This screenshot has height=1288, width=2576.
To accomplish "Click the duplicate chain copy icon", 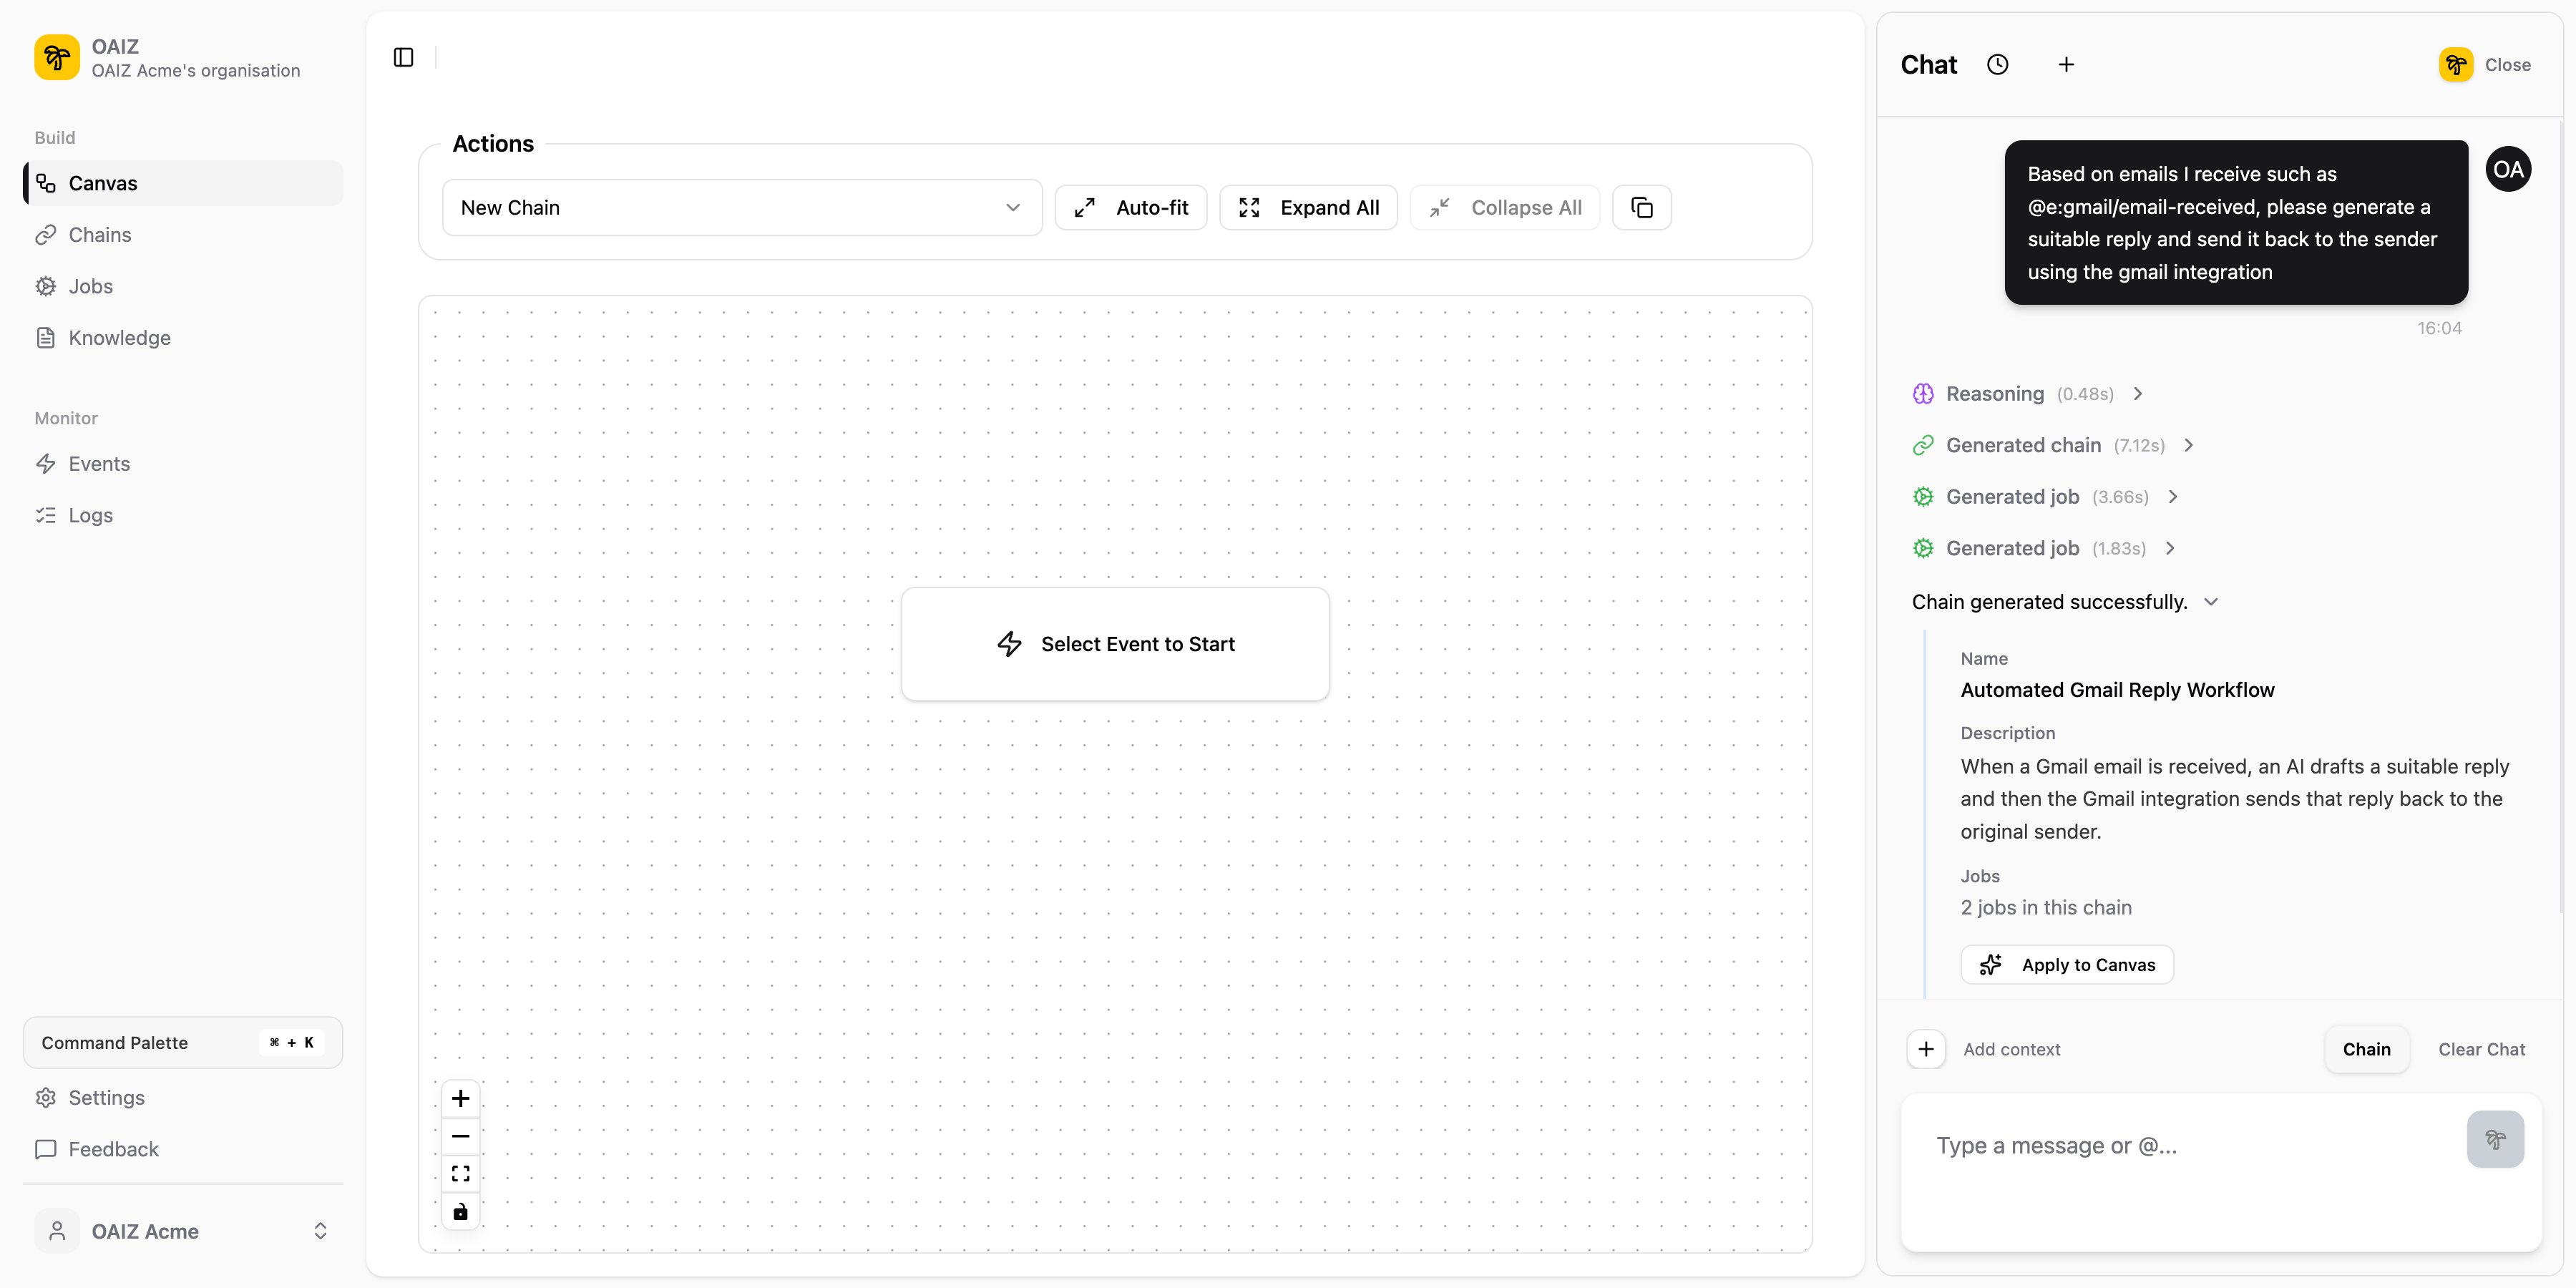I will 1641,207.
